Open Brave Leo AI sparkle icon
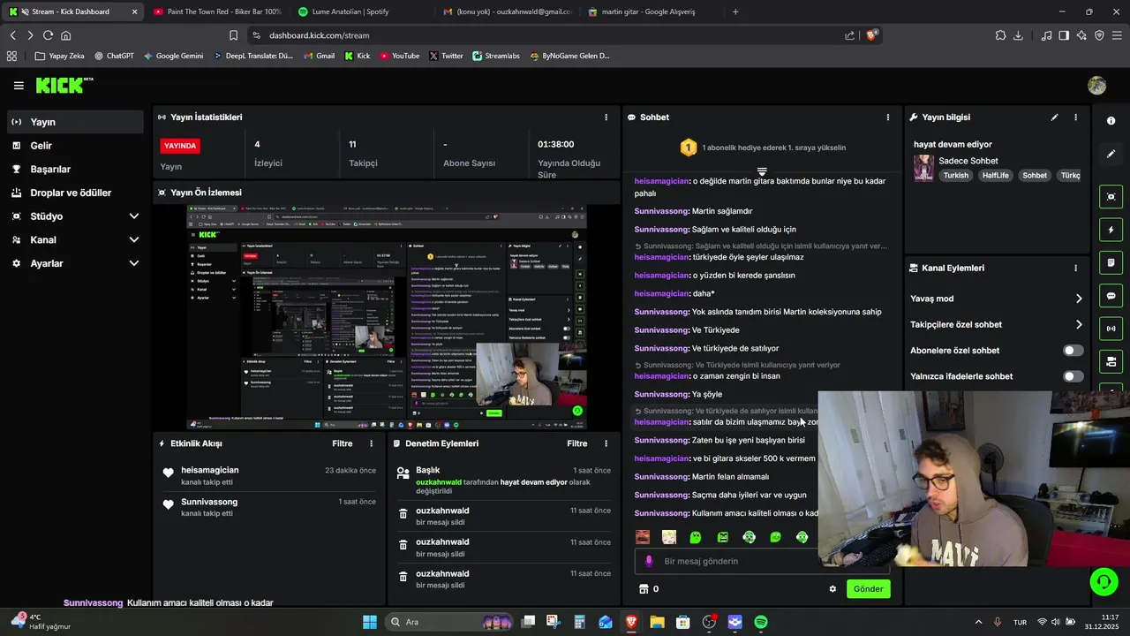 point(1081,35)
